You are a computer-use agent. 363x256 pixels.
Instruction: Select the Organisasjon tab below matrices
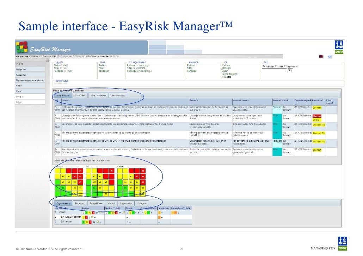pyautogui.click(x=63, y=203)
